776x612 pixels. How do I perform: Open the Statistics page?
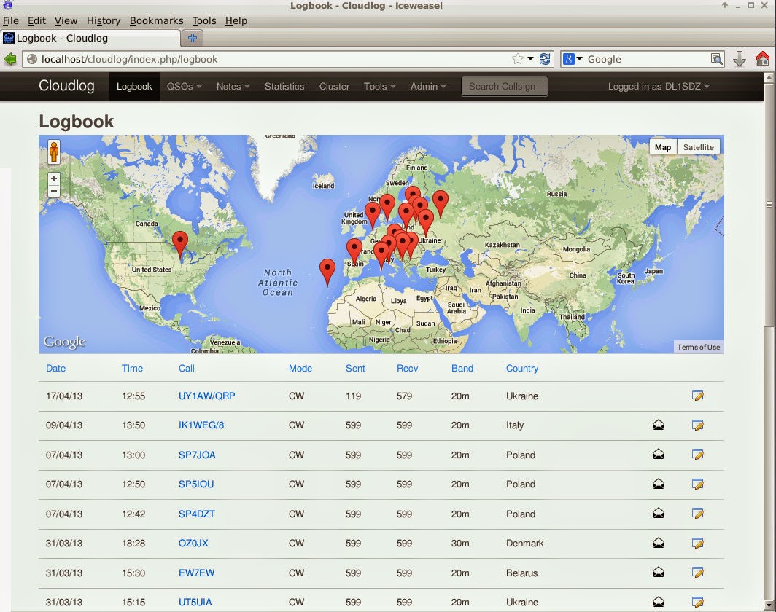pyautogui.click(x=284, y=87)
